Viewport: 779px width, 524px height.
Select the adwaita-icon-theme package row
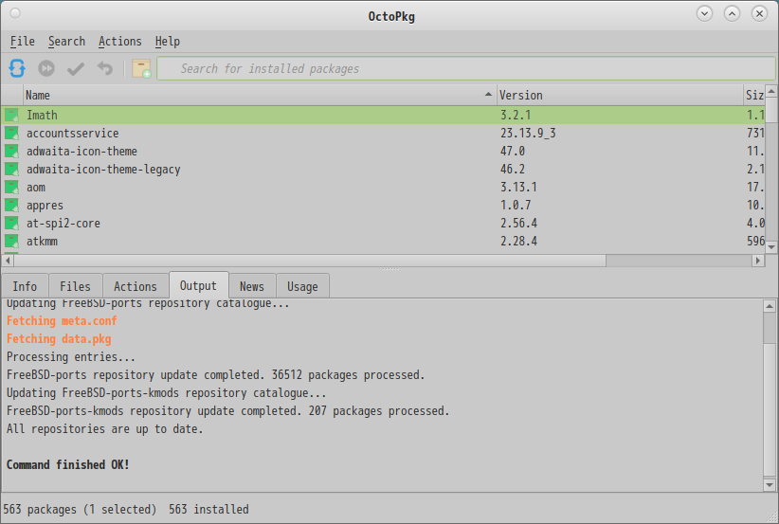click(383, 151)
